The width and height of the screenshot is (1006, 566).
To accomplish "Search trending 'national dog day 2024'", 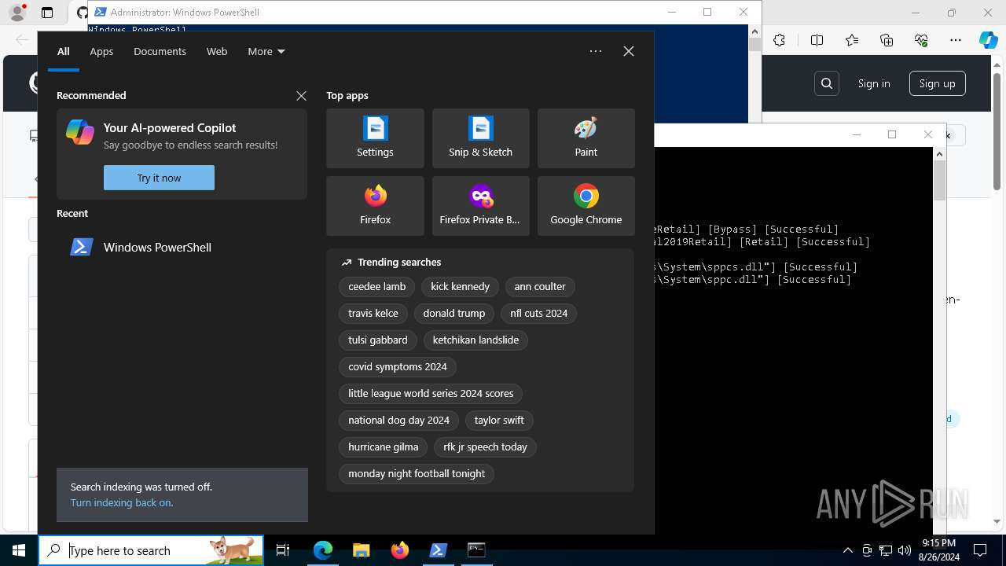I will click(399, 421).
